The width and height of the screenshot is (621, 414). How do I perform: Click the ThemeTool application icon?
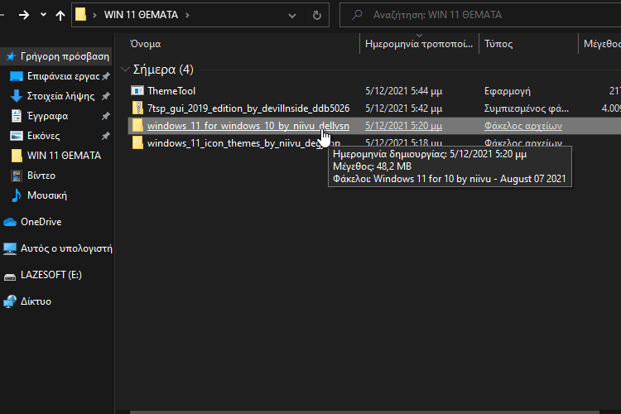pos(137,91)
